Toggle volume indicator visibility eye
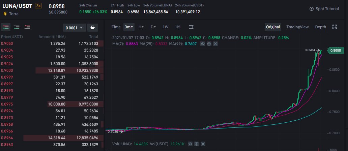The width and height of the screenshot is (348, 151). pyautogui.click(x=190, y=144)
